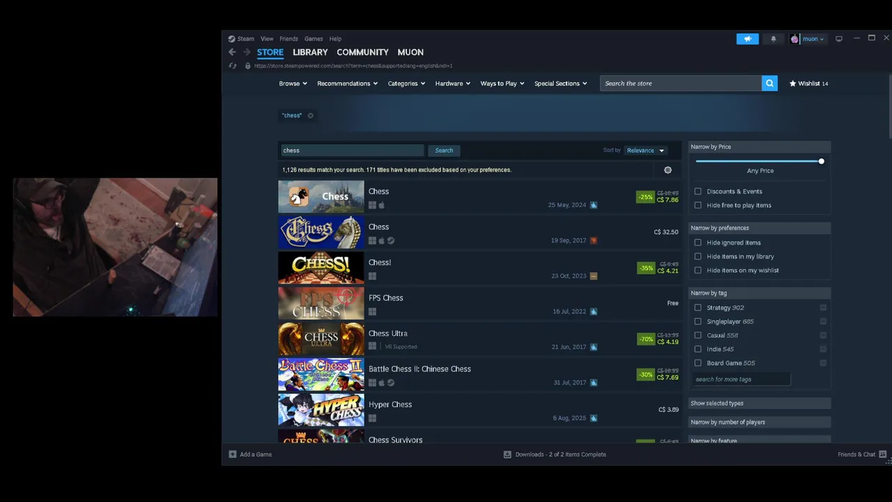Click review icon of FPS Chess
This screenshot has width=892, height=502.
[x=593, y=312]
